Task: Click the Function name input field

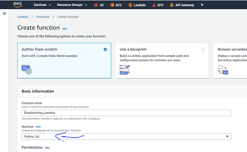Action: [126, 113]
